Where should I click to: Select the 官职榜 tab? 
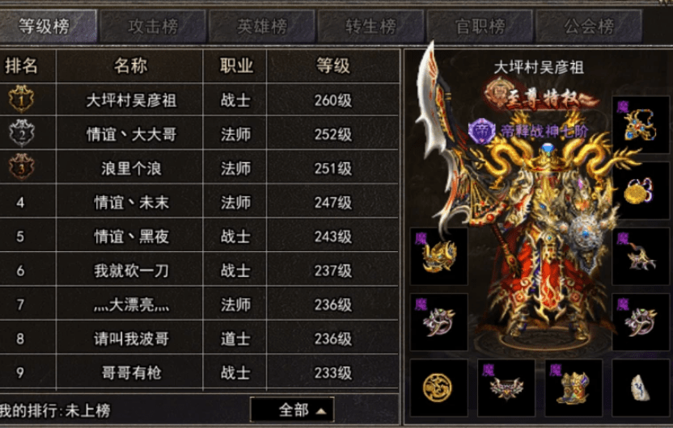click(480, 27)
